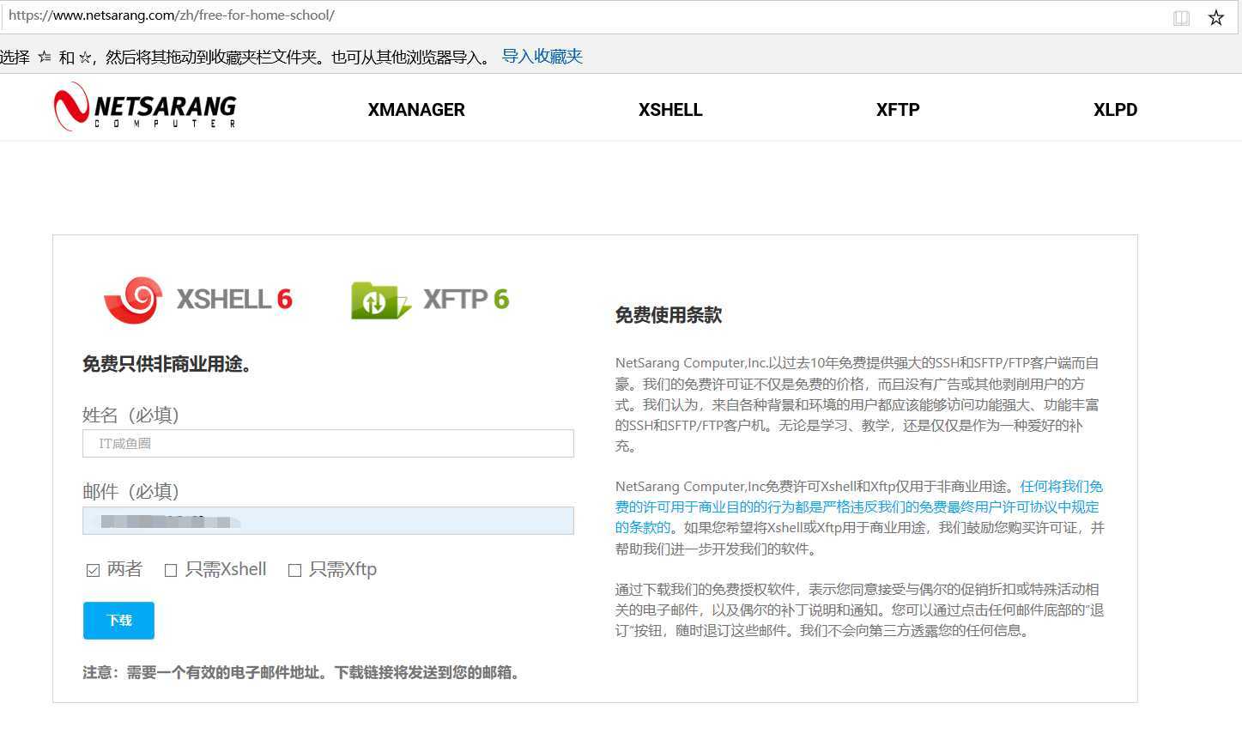Open the blue license terms link text

coord(858,506)
